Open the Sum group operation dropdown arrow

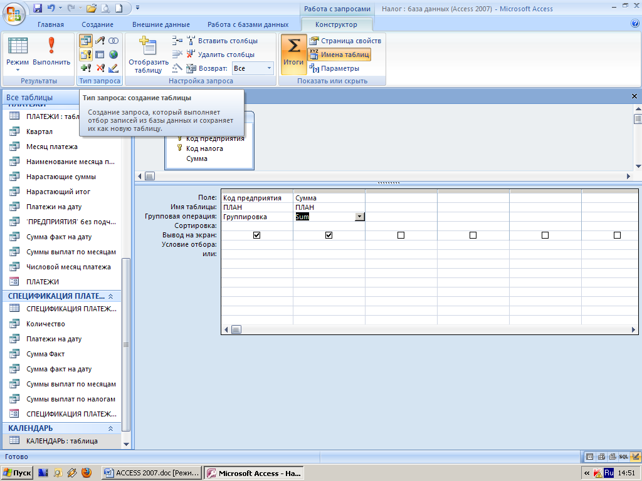[x=359, y=217]
